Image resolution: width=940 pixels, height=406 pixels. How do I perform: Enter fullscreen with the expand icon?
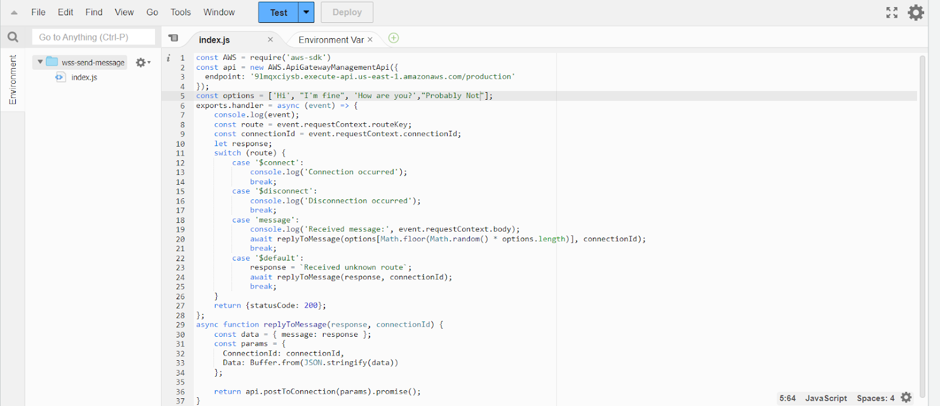pos(892,12)
